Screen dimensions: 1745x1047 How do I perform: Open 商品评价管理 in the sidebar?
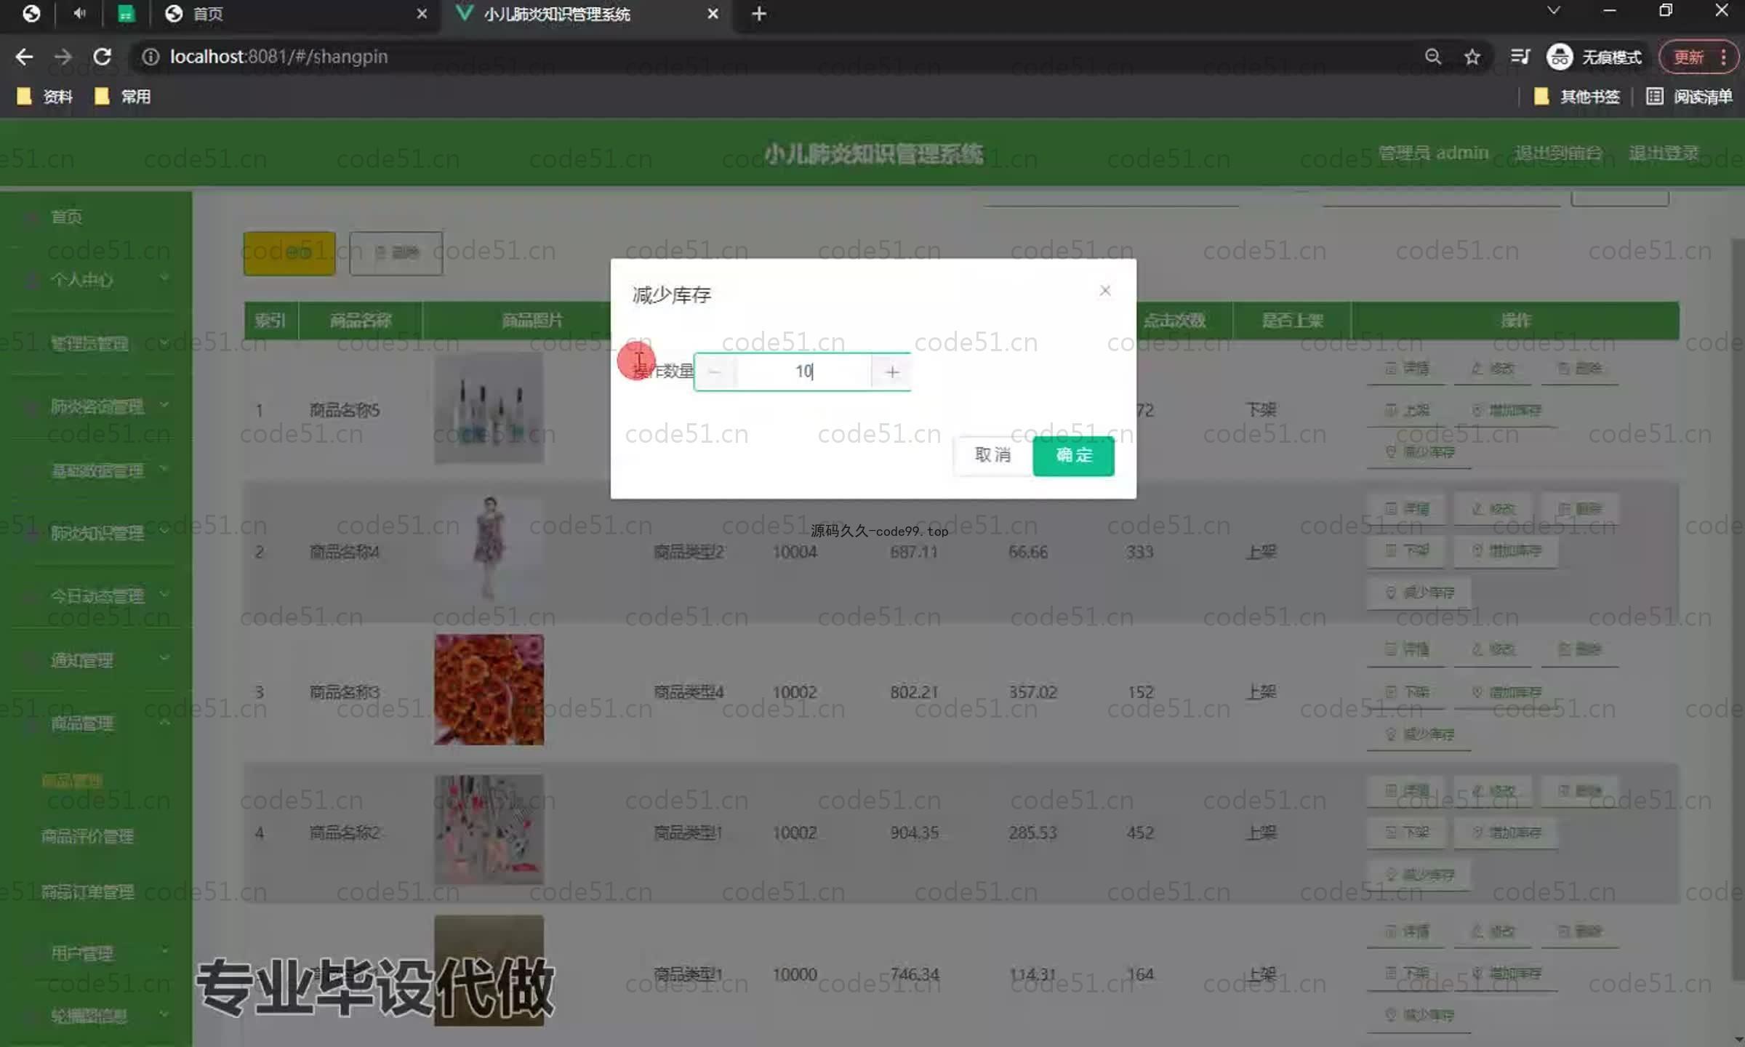87,836
